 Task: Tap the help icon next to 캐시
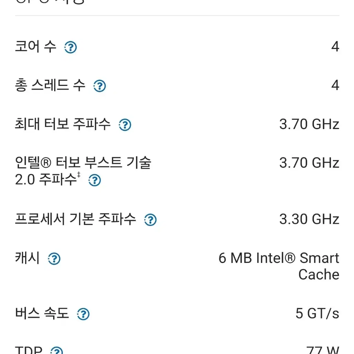[54, 258]
